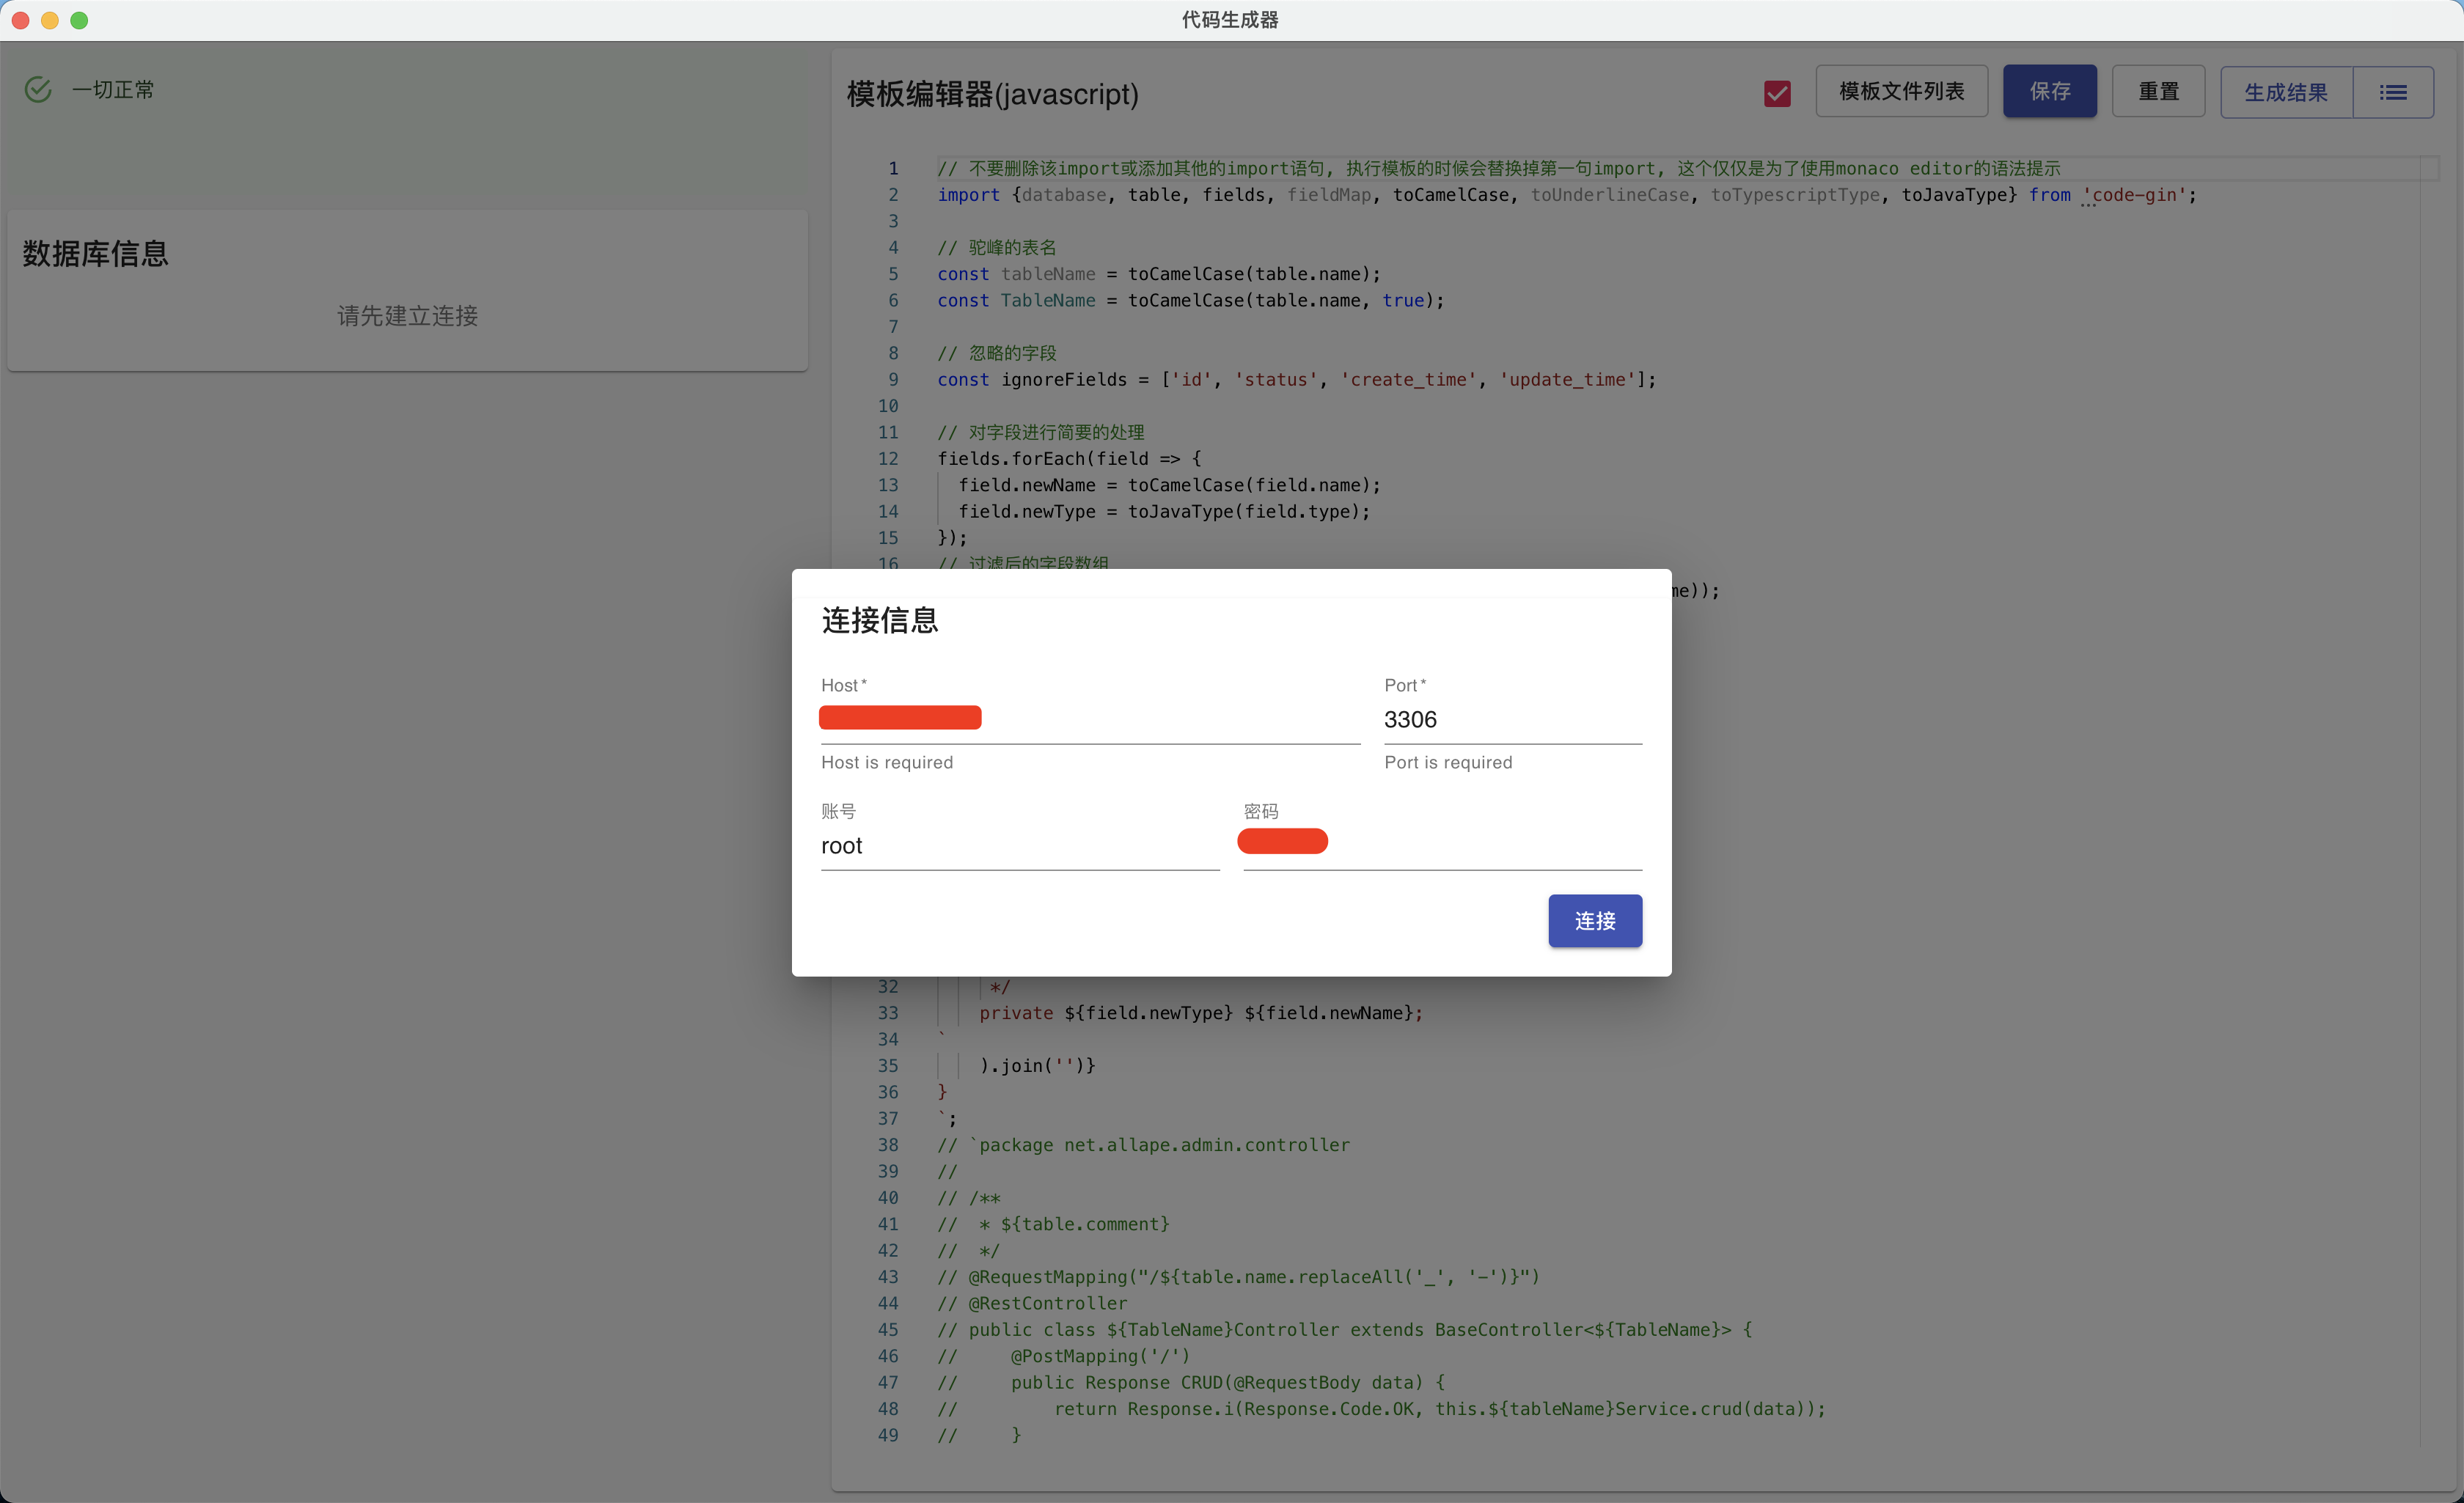This screenshot has height=1503, width=2464.
Task: Click the red minimize traffic light icon
Action: coord(21,19)
